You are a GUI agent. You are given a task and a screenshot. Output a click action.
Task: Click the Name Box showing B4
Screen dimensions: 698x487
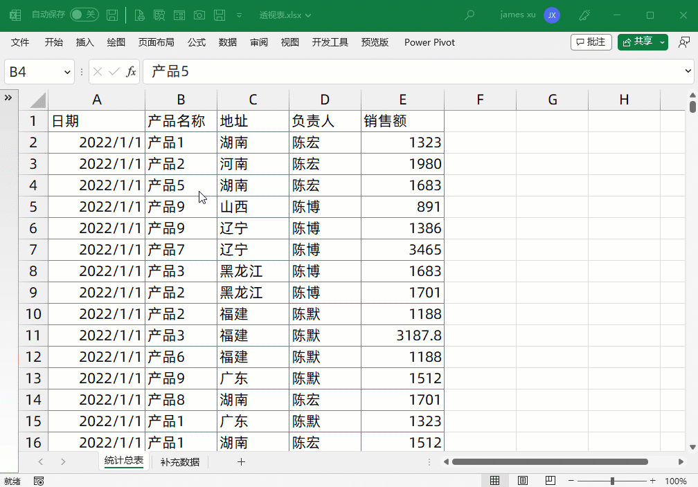(34, 72)
